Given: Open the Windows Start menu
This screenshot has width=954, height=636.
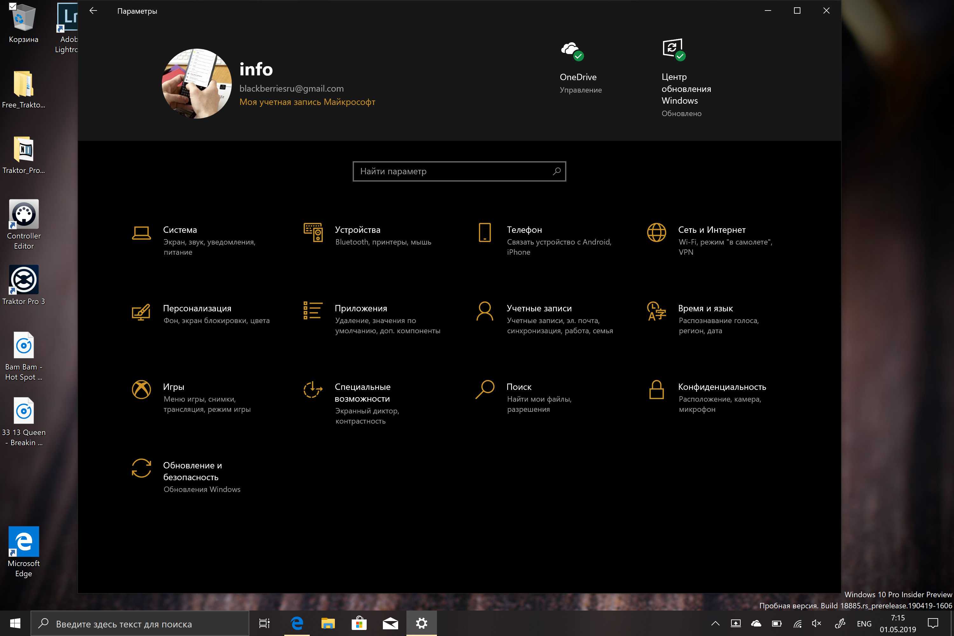Looking at the screenshot, I should [x=15, y=623].
